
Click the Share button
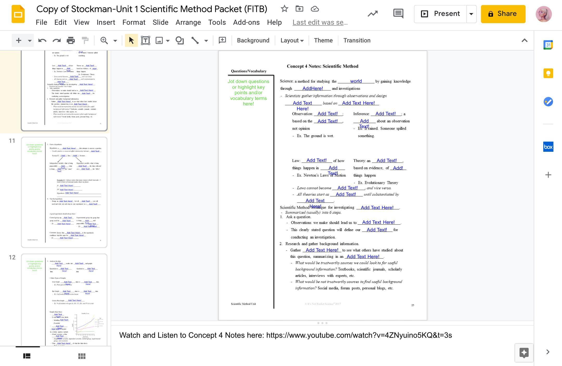[x=503, y=14]
